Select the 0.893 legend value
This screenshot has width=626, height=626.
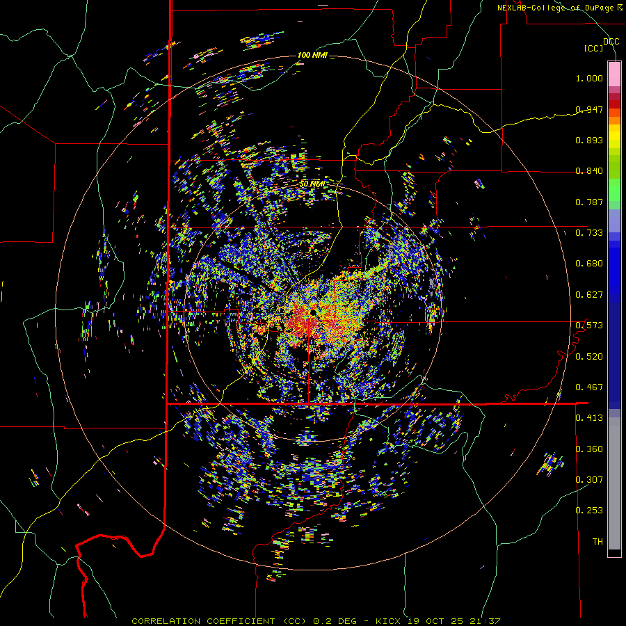tap(589, 140)
